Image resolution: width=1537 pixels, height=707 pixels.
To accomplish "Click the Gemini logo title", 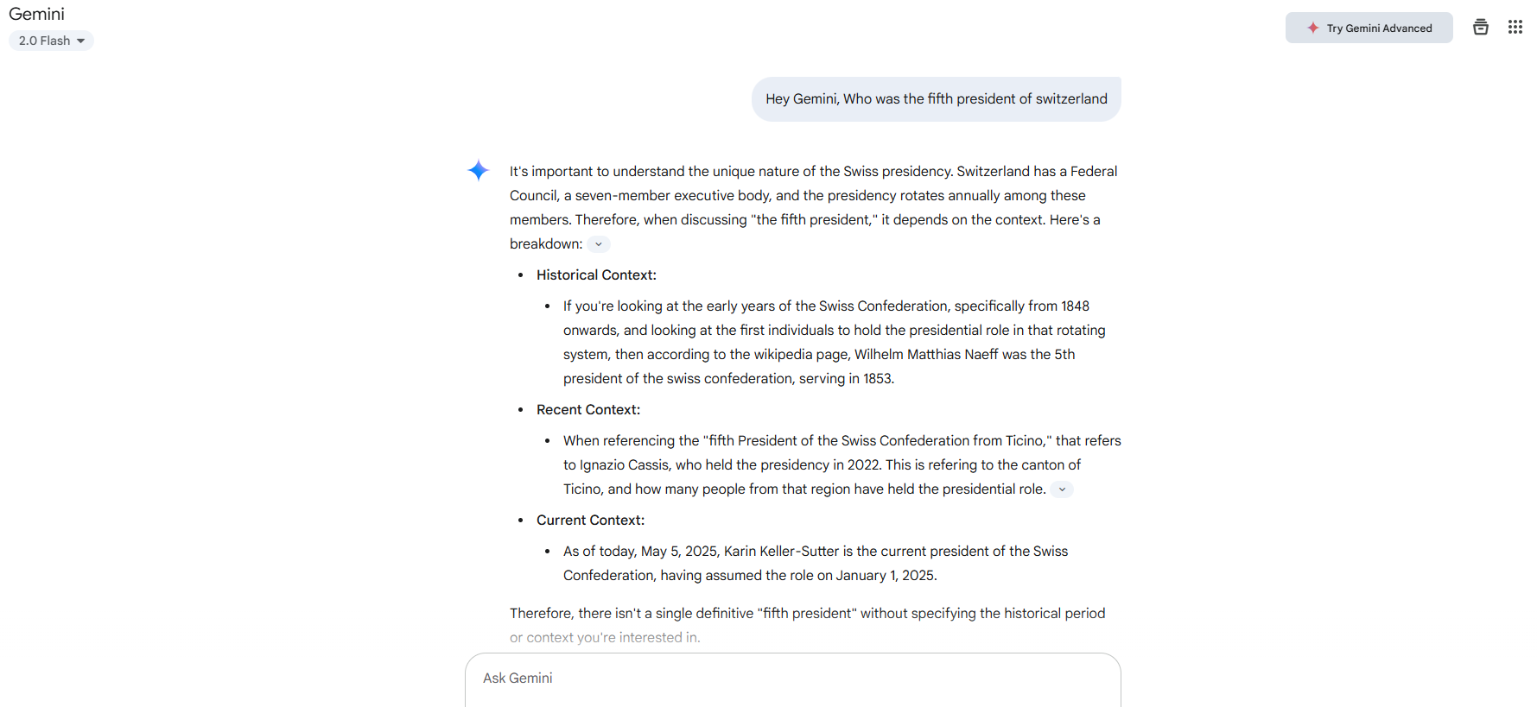I will pos(36,14).
